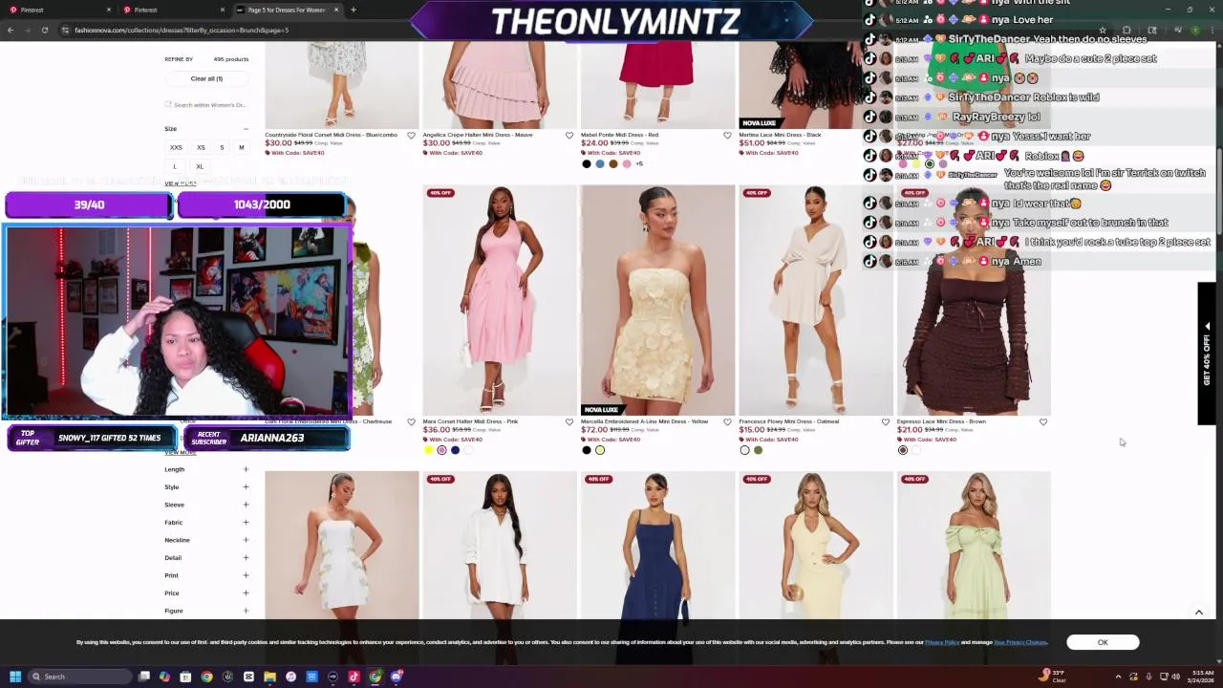Image resolution: width=1223 pixels, height=688 pixels.
Task: Open the Privacy Policy link
Action: tap(942, 642)
